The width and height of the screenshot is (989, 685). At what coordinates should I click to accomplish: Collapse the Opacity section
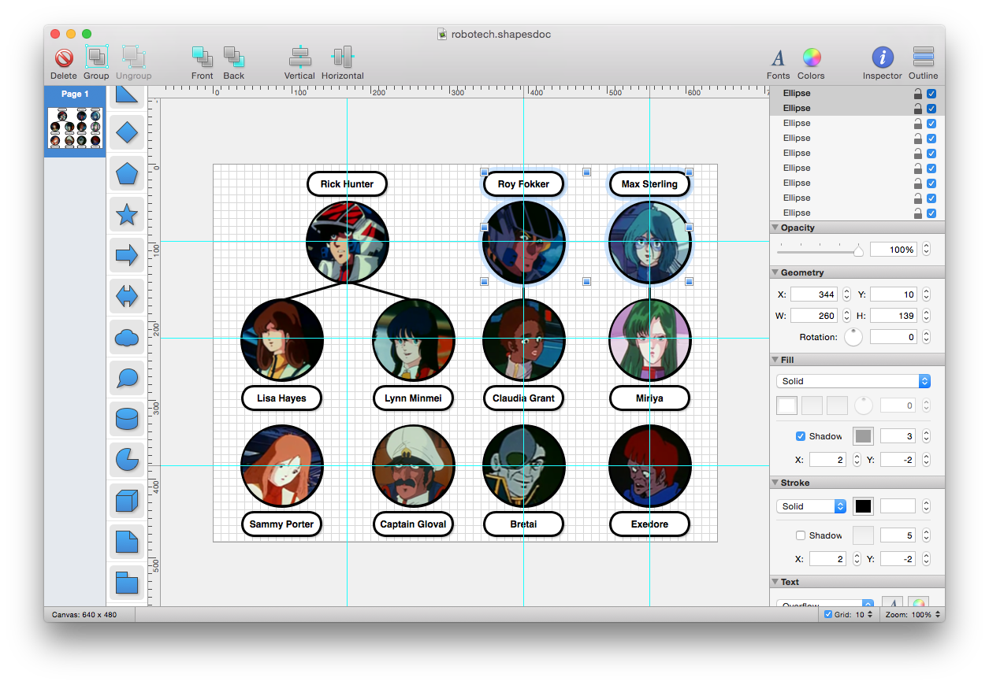click(775, 228)
